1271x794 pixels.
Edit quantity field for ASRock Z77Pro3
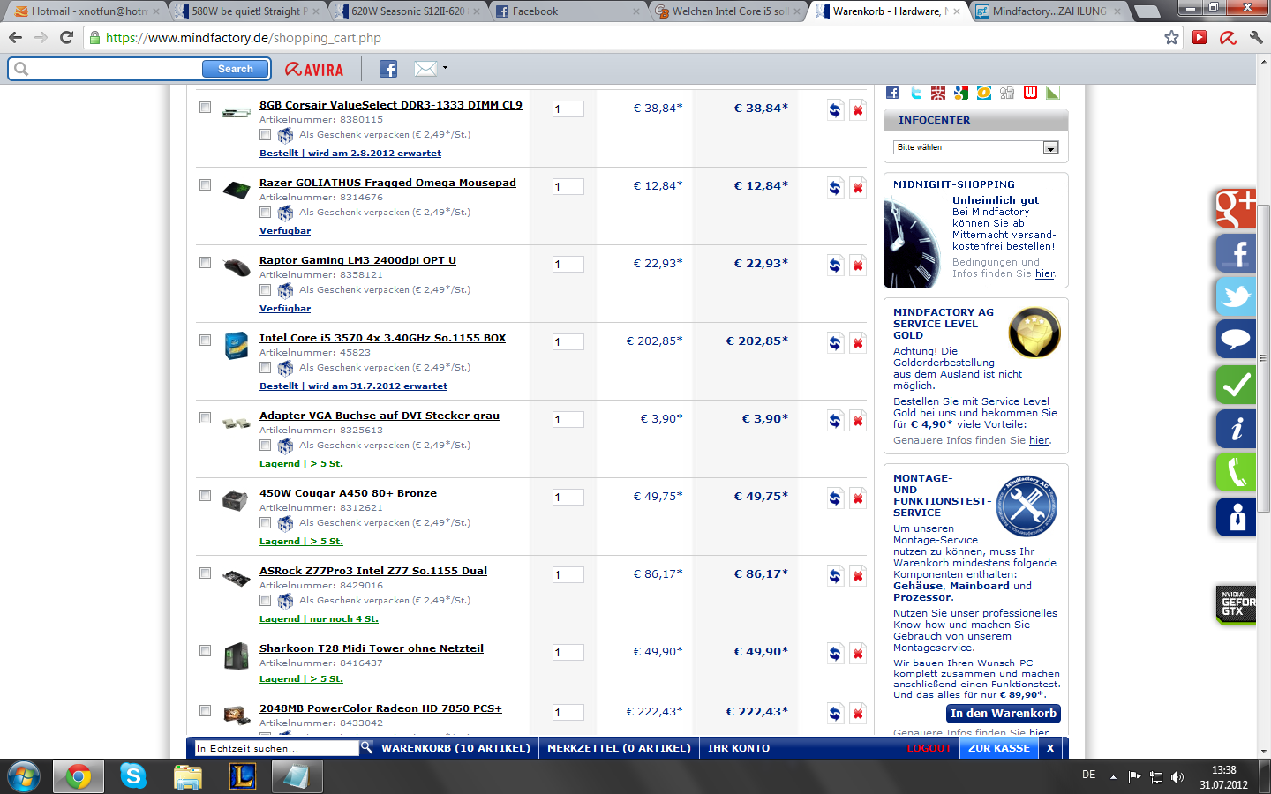pyautogui.click(x=568, y=575)
